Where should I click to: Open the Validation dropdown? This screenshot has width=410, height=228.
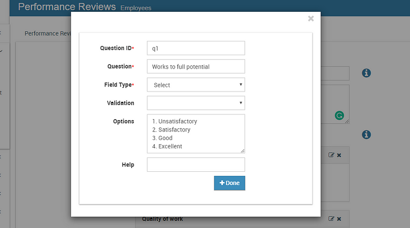pyautogui.click(x=196, y=103)
